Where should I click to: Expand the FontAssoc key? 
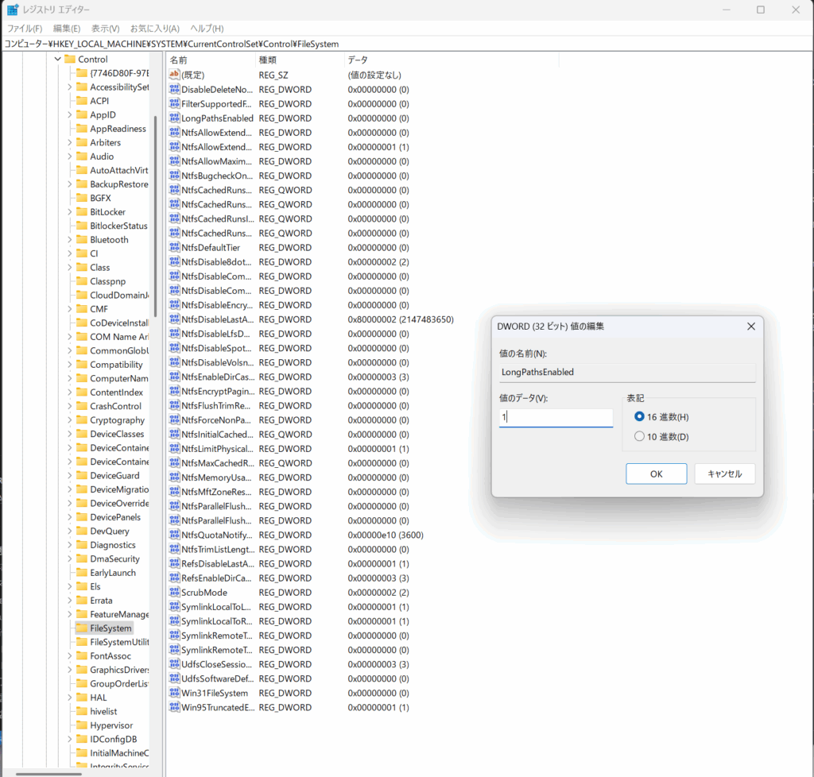point(70,655)
